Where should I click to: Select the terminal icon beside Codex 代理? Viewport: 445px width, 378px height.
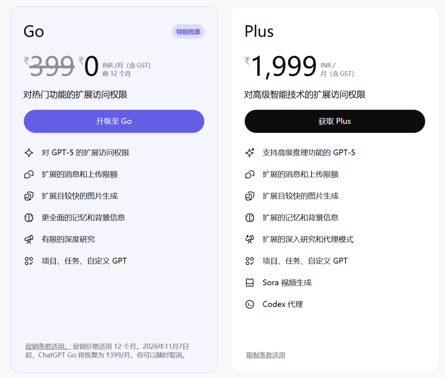pyautogui.click(x=250, y=304)
